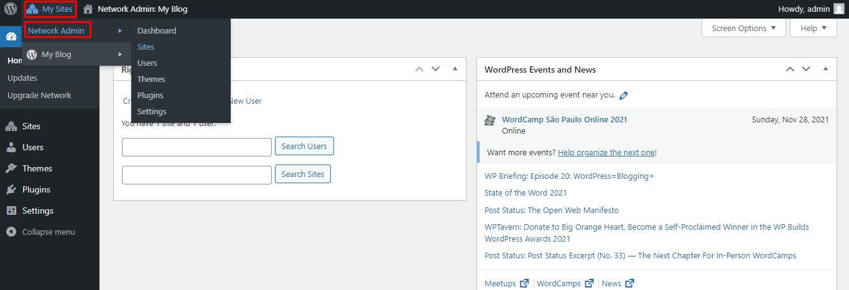Click the Search Sites button
The image size is (849, 290).
point(303,174)
